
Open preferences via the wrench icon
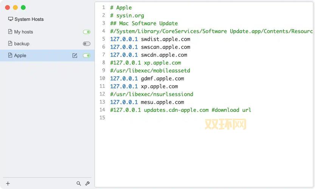point(87,183)
